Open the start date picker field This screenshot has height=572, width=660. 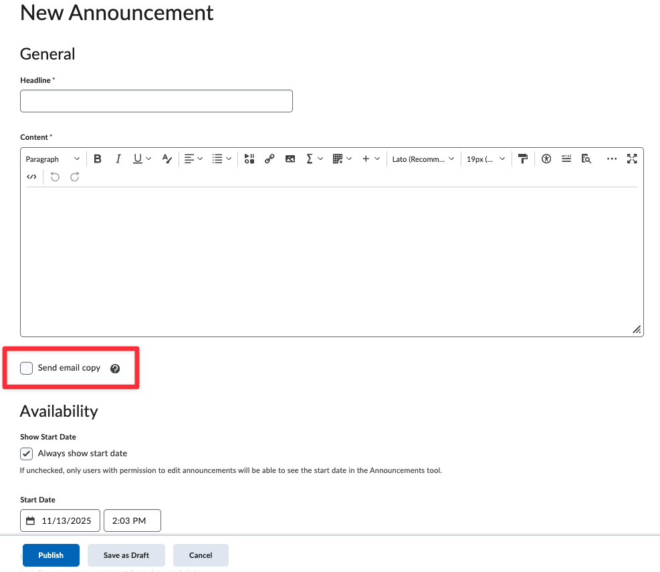(x=61, y=520)
